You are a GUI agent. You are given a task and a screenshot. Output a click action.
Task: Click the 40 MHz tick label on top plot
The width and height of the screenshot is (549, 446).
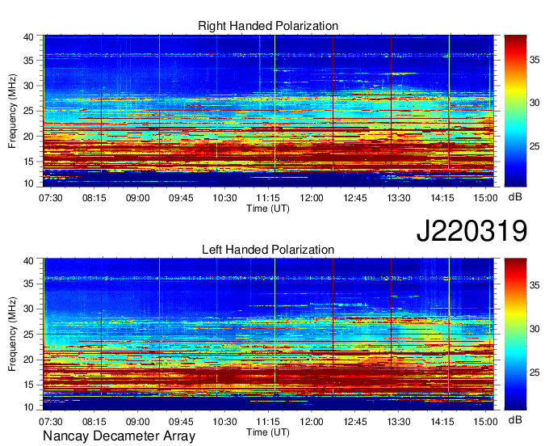point(29,37)
